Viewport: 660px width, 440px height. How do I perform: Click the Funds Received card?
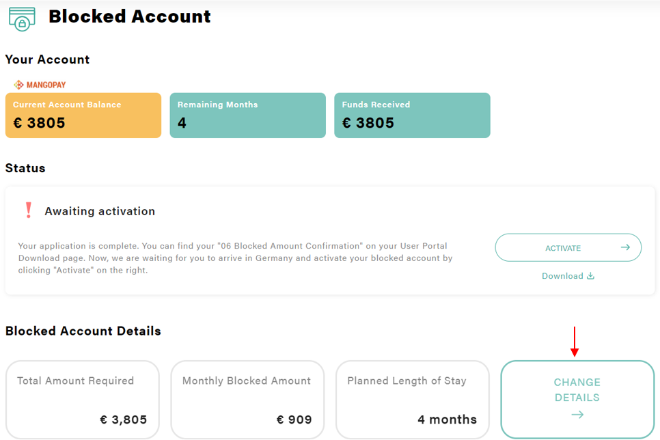(x=412, y=115)
